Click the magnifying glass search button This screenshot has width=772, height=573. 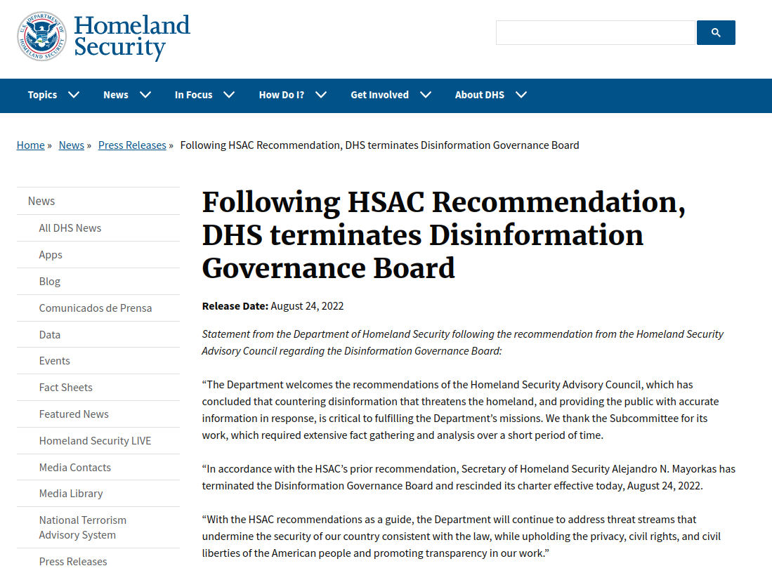pos(716,32)
